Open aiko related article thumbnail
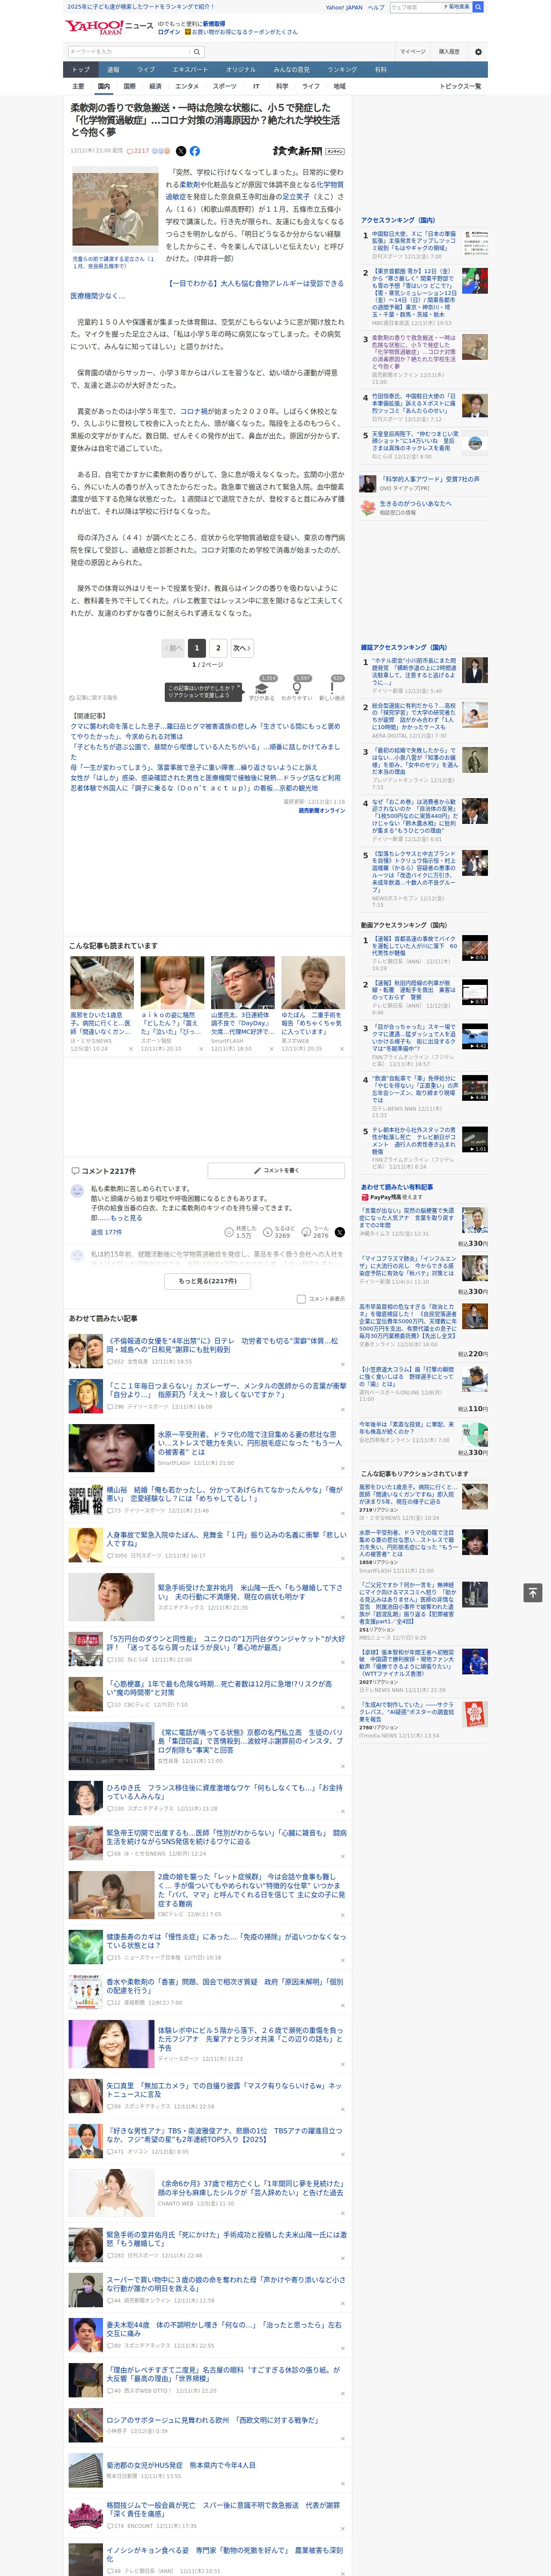This screenshot has width=551, height=2576. point(172,982)
